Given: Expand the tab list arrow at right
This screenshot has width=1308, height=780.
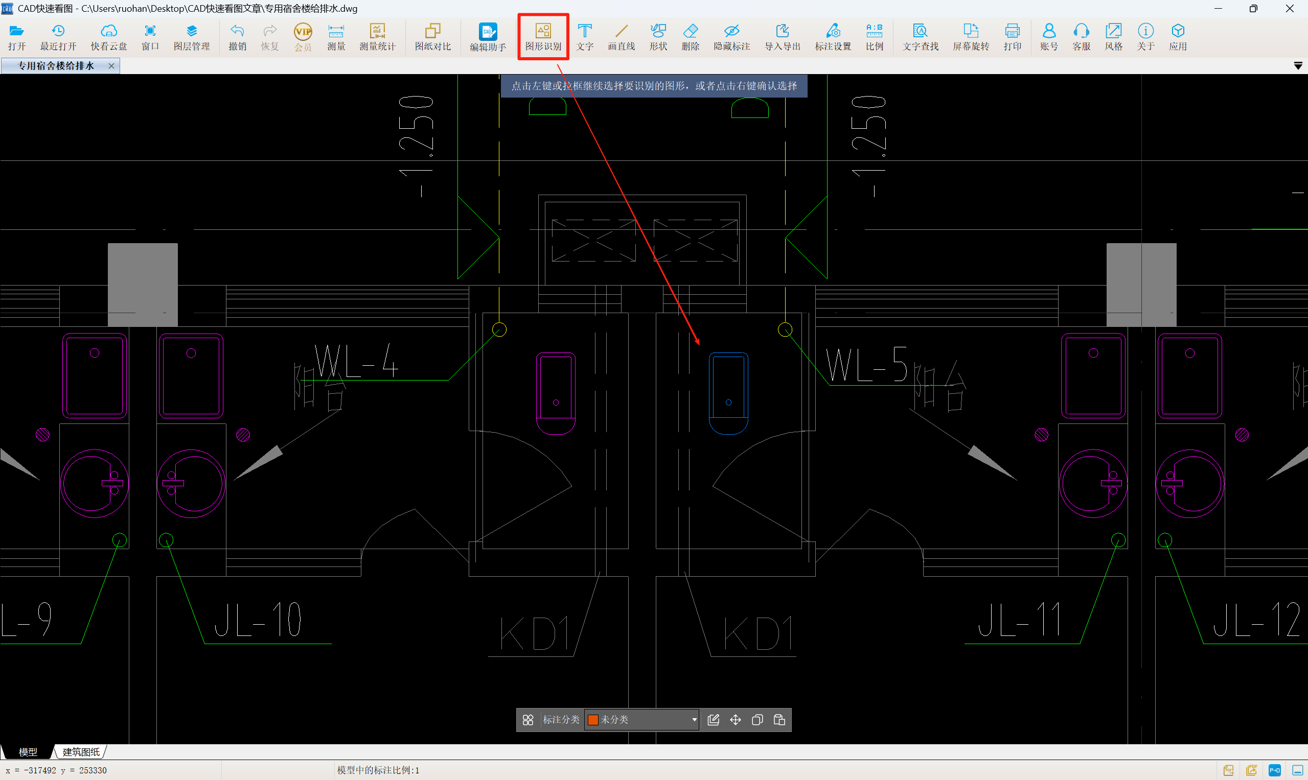Looking at the screenshot, I should [x=1297, y=66].
